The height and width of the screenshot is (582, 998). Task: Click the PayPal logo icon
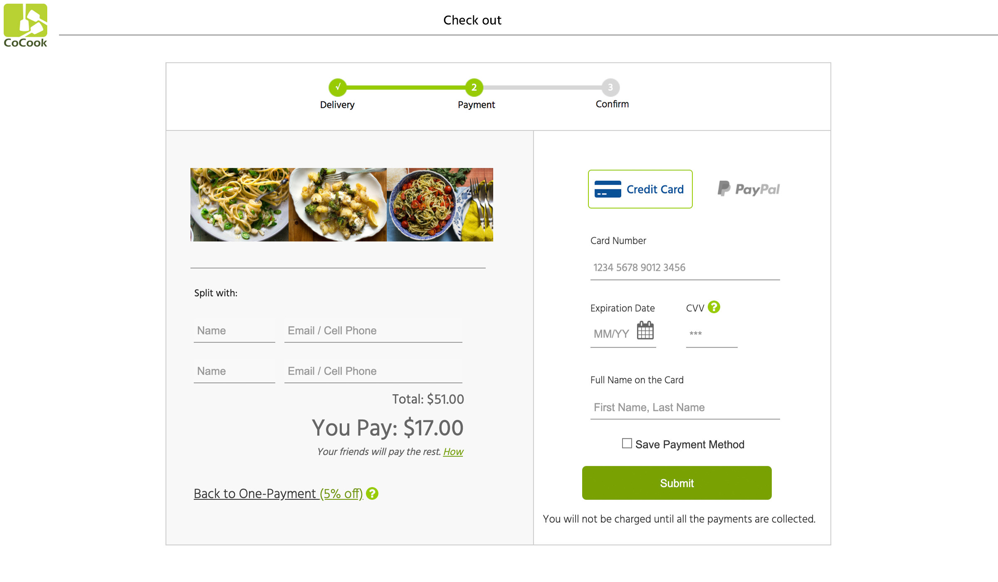(x=724, y=189)
